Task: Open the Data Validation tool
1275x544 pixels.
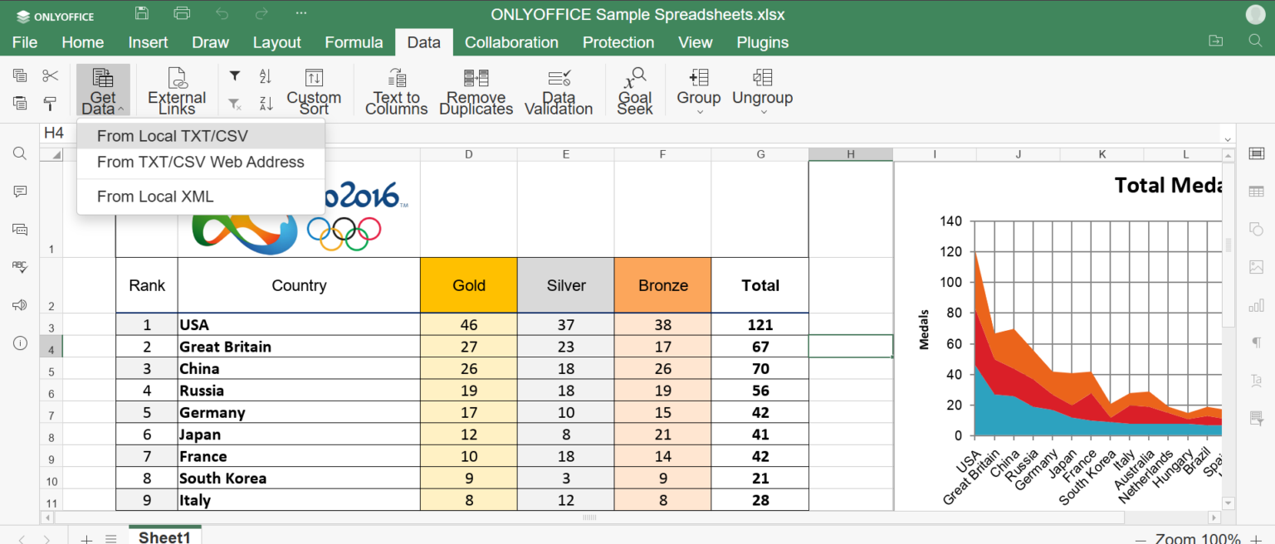Action: (558, 90)
